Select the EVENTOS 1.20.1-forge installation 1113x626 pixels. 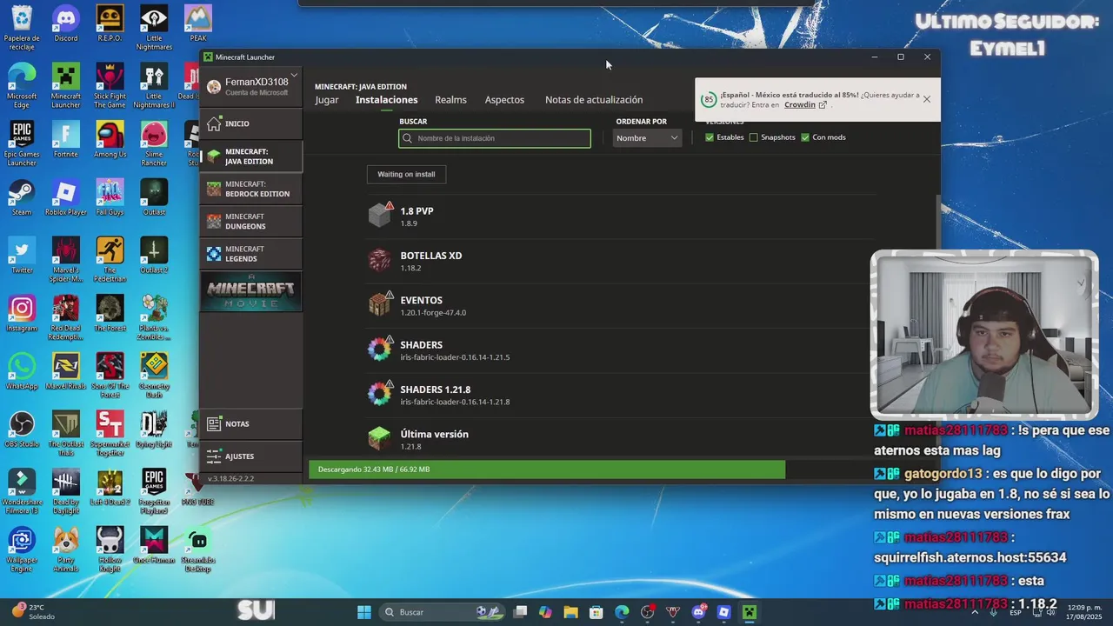pyautogui.click(x=617, y=305)
